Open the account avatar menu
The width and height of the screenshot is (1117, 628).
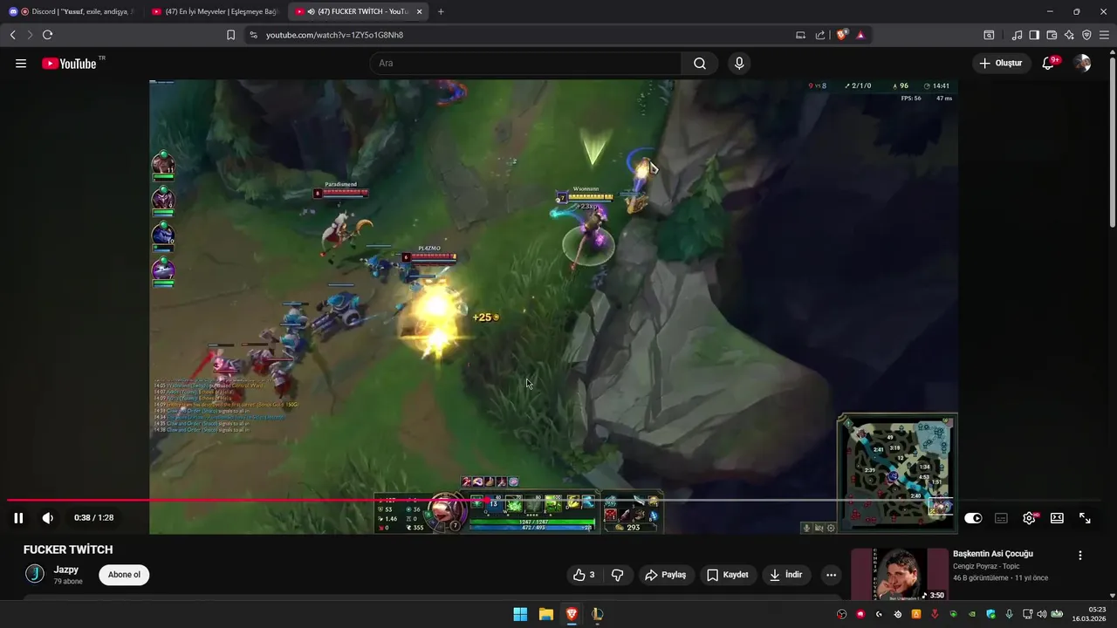pyautogui.click(x=1082, y=63)
